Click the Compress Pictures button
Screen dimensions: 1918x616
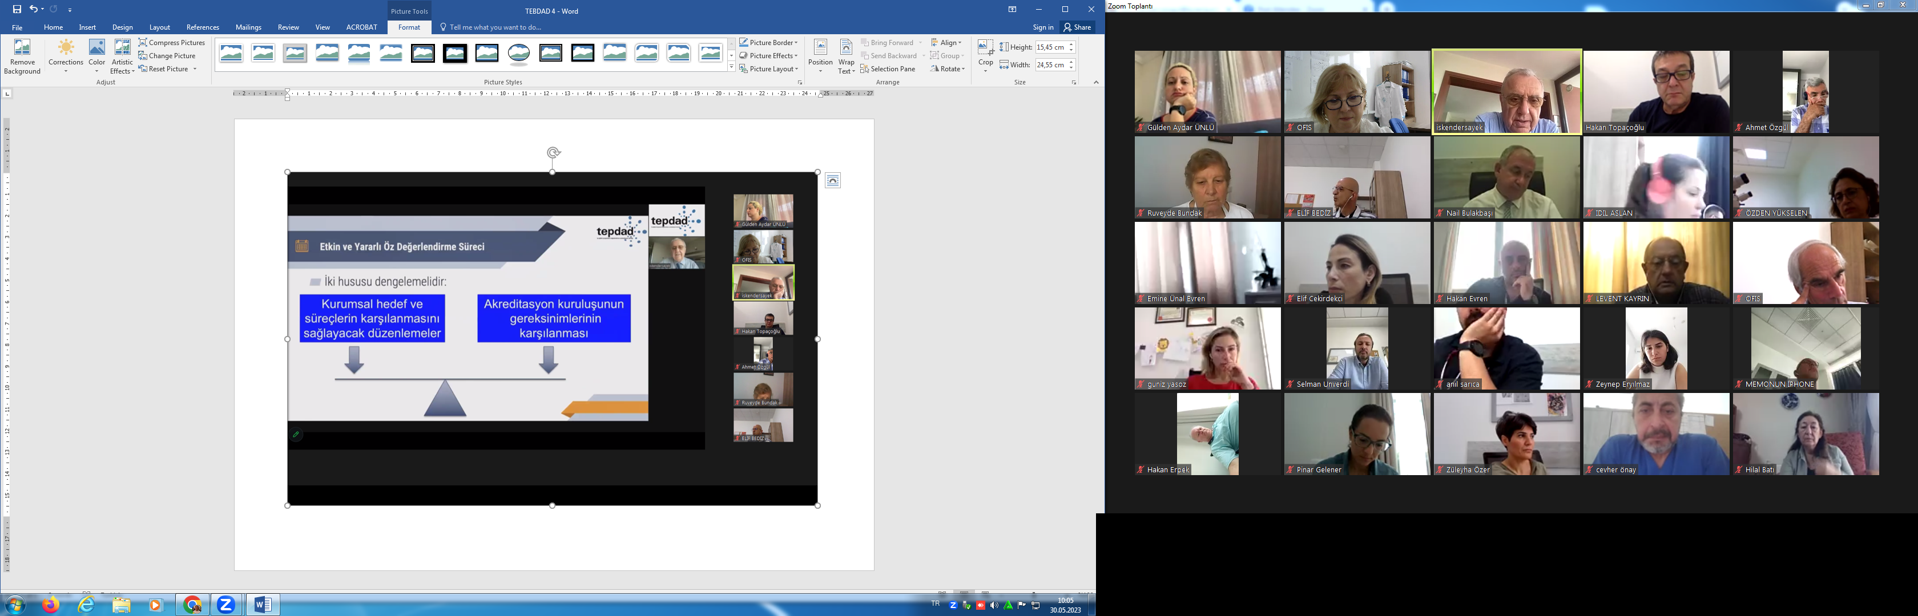(172, 42)
